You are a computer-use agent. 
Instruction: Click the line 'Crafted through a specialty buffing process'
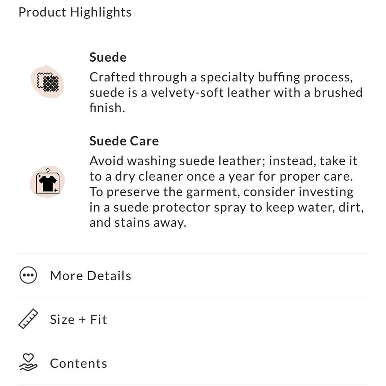221,78
